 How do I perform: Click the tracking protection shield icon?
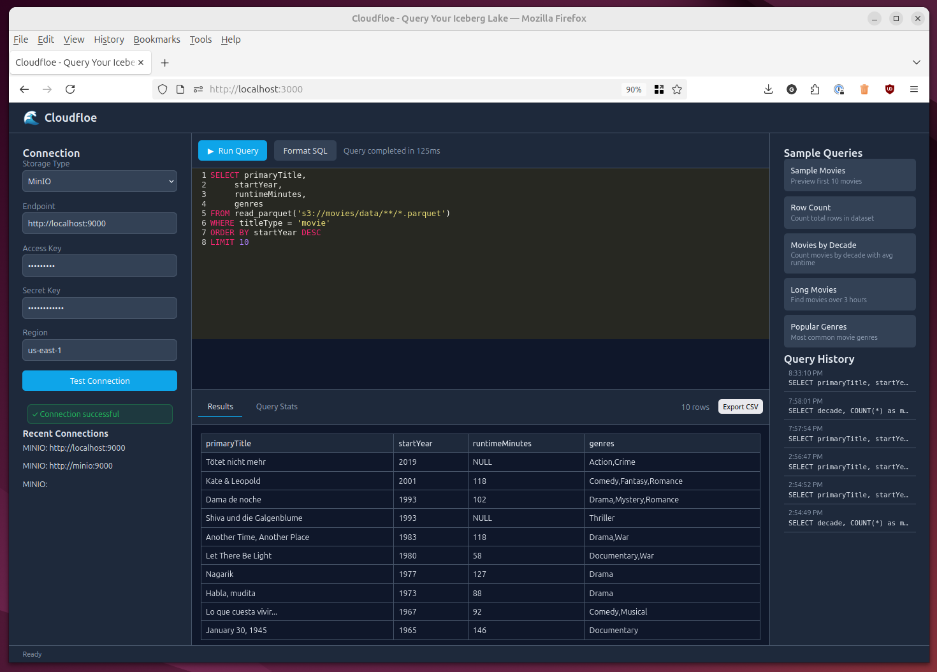(163, 89)
